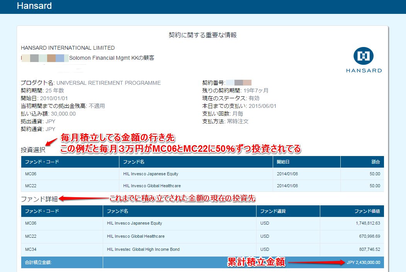The width and height of the screenshot is (406, 272).
Task: Click the 50.00 ratio in the MC22 row
Action: pos(375,186)
